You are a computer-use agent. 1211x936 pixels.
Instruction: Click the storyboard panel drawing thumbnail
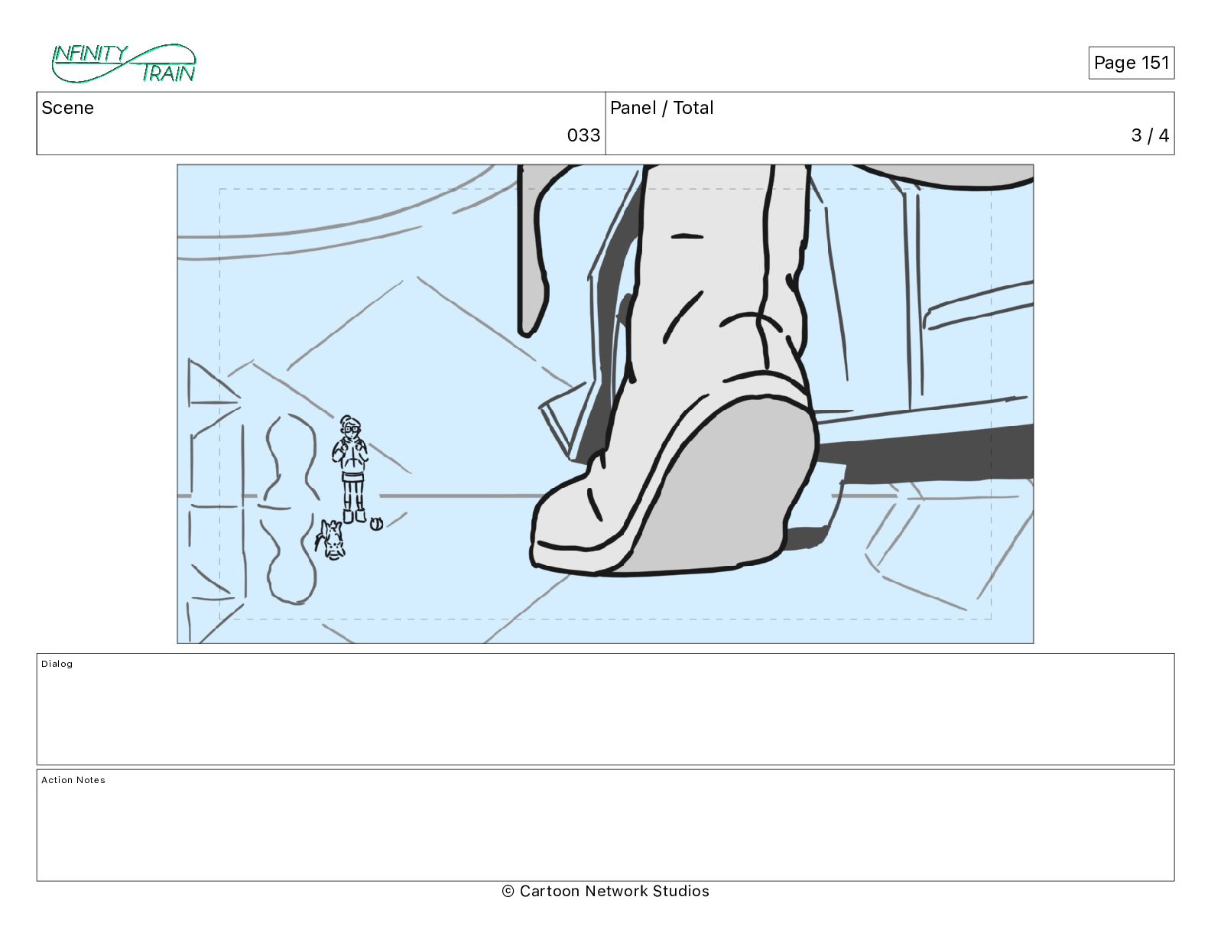pyautogui.click(x=605, y=404)
